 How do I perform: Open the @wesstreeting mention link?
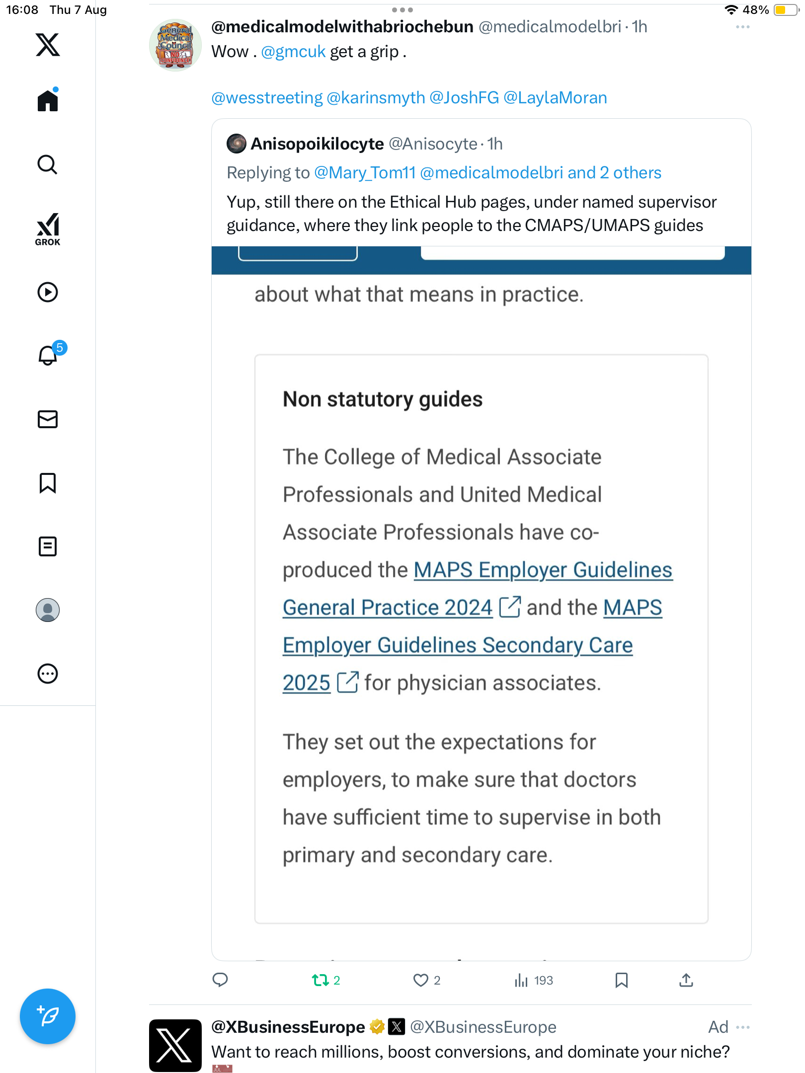pos(267,98)
